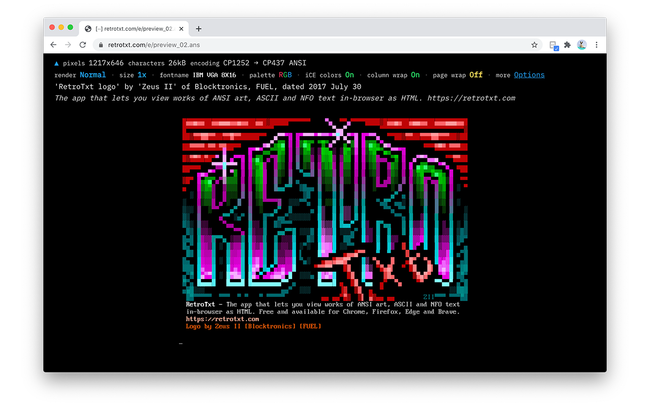Enable page wrap
Image resolution: width=650 pixels, height=406 pixels.
click(x=476, y=75)
